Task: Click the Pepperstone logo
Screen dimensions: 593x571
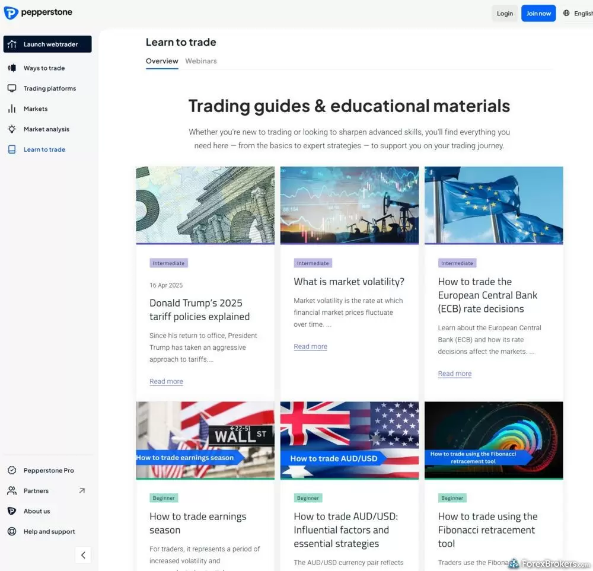Action: coord(38,12)
